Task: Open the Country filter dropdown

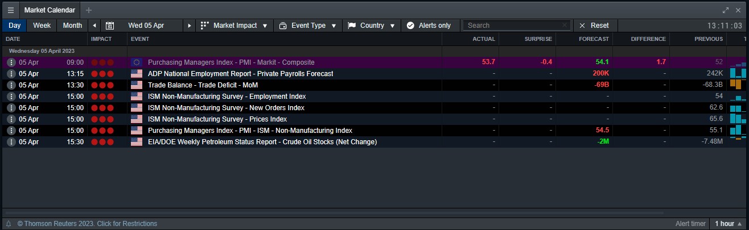Action: tap(371, 26)
